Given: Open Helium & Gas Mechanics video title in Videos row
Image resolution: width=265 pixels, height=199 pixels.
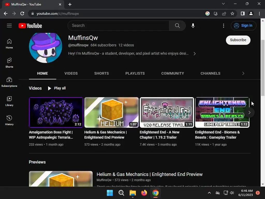Looking at the screenshot, I should 106,135.
